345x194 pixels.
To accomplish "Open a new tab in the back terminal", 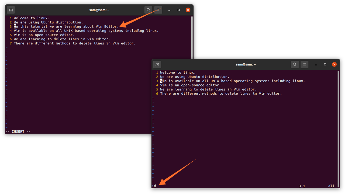I will (157, 64).
